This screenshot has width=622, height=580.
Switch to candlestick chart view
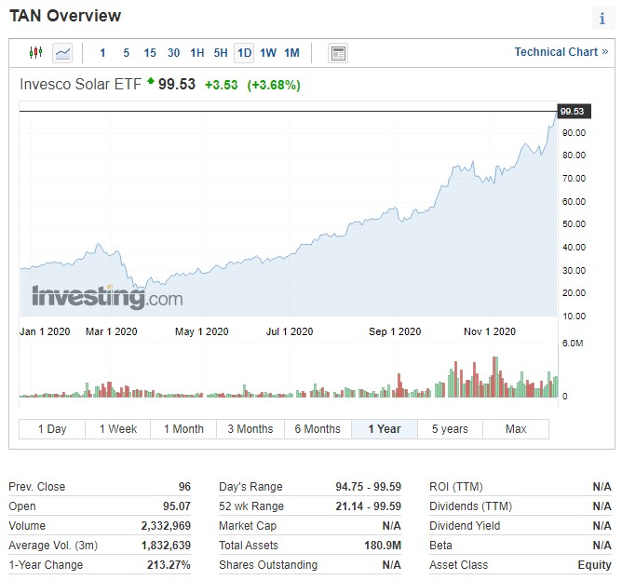click(x=35, y=52)
